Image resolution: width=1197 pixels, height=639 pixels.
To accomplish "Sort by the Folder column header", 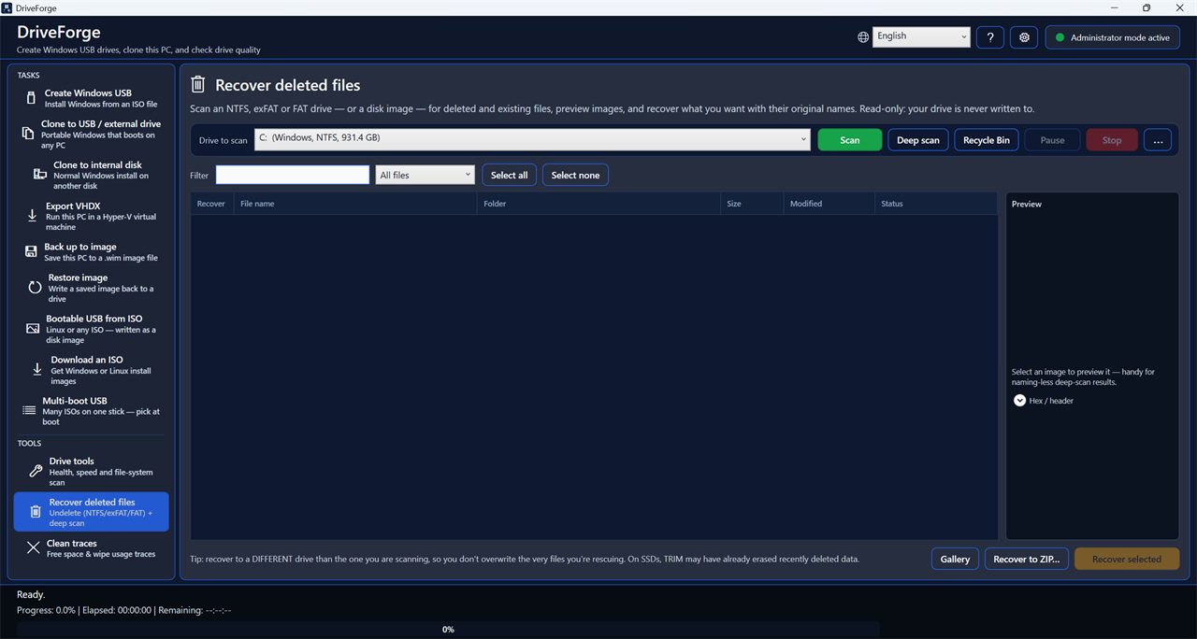I will click(599, 204).
